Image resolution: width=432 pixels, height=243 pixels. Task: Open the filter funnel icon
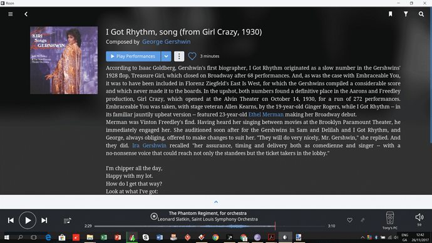click(406, 14)
